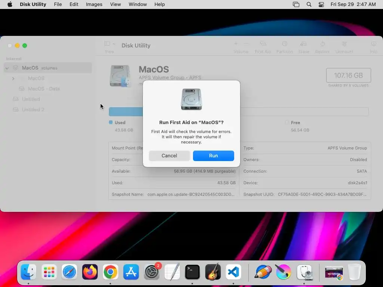
Task: Open the View sidebar dropdown
Action: click(110, 44)
